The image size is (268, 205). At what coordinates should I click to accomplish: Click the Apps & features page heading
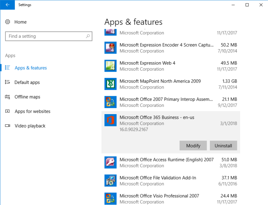[x=133, y=22]
